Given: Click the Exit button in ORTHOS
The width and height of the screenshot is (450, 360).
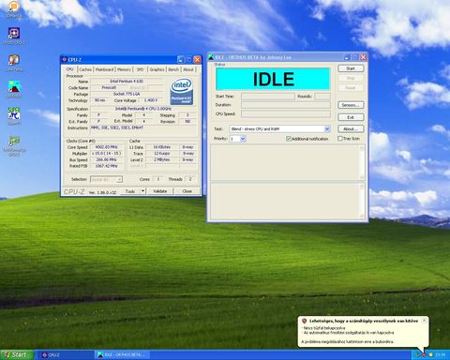Looking at the screenshot, I should click(351, 117).
